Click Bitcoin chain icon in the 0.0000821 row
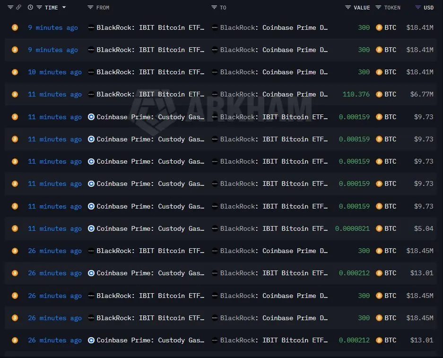The height and width of the screenshot is (358, 443). point(15,228)
